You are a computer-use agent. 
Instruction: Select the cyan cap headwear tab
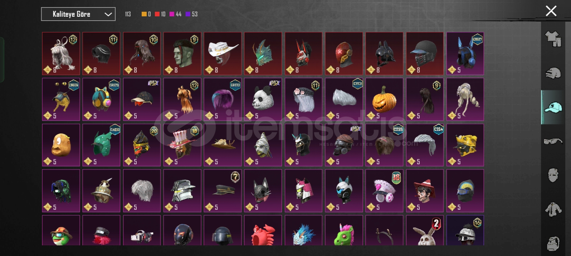(x=553, y=107)
